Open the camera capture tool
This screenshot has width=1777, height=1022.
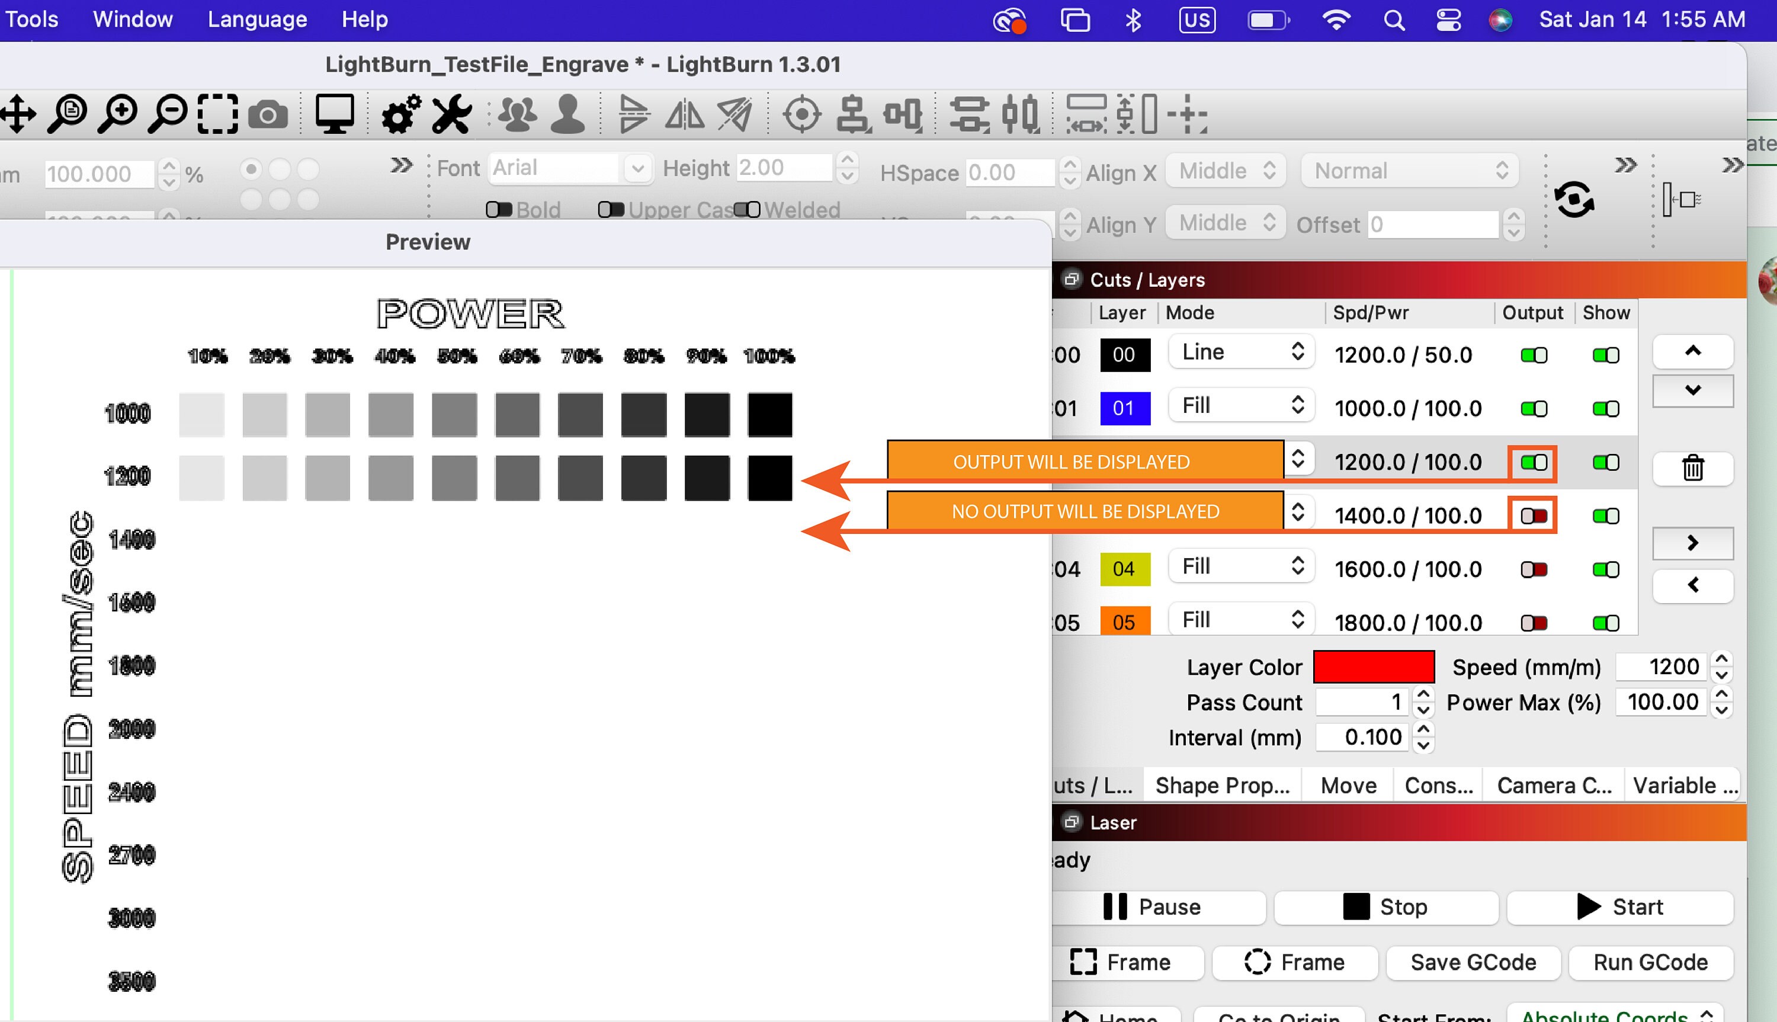[x=268, y=114]
